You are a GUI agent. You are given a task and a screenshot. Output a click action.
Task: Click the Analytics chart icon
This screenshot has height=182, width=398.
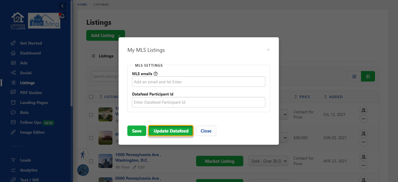click(x=13, y=170)
